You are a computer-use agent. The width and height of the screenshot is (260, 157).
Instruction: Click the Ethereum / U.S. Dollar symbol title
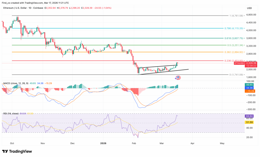(x=15, y=8)
